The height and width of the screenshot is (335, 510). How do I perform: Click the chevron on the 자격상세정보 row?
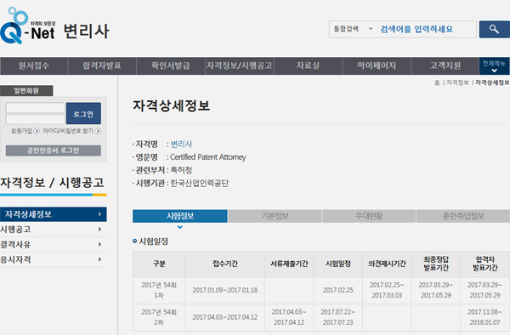pyautogui.click(x=99, y=214)
